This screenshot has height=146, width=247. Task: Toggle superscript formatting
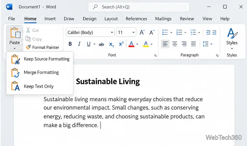tap(121, 44)
